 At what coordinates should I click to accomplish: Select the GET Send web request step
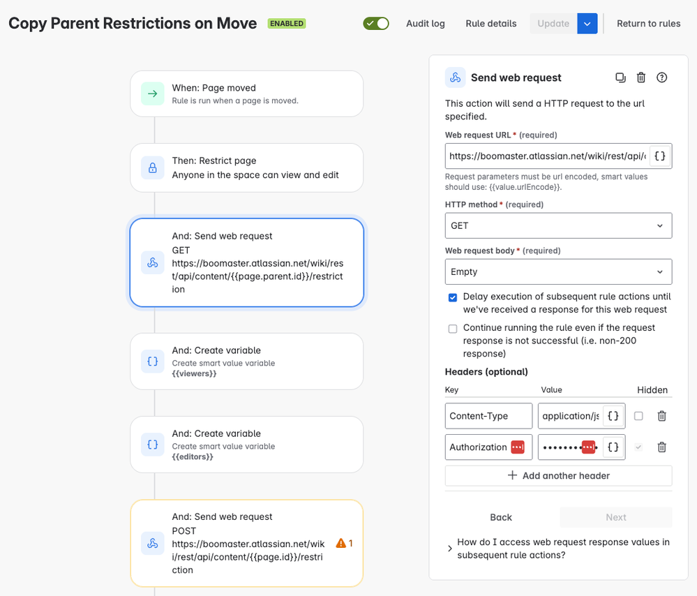tap(247, 262)
